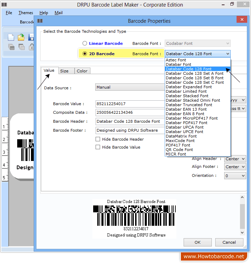Click the Bring to front icon
Screen dimensions: 251x263
click(11, 47)
